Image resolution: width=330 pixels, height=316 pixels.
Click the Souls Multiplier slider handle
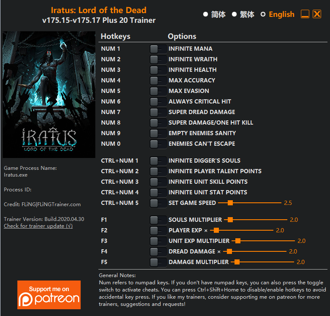click(x=230, y=220)
